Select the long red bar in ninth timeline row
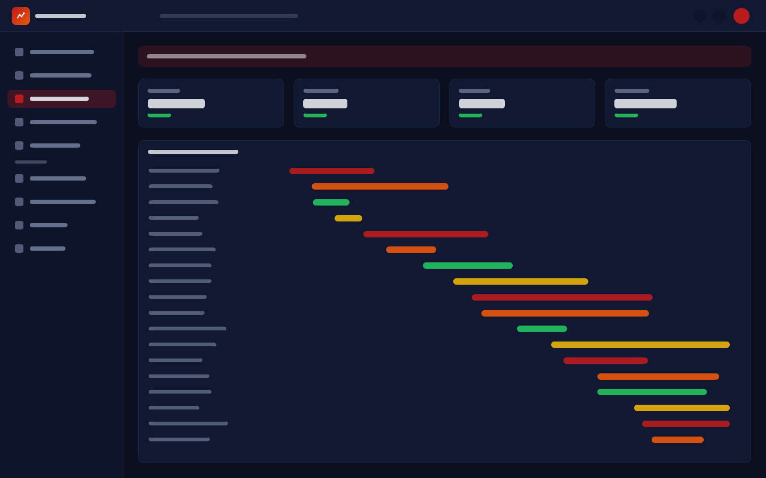The image size is (766, 478). coord(562,297)
